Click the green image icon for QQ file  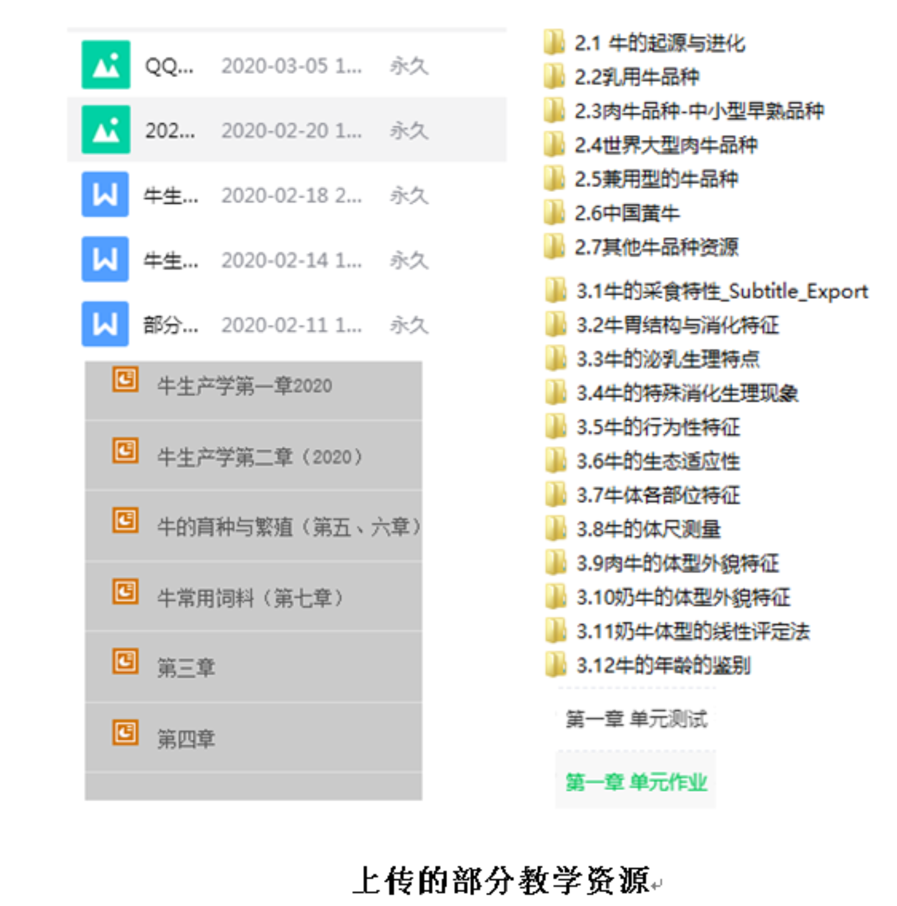106,65
